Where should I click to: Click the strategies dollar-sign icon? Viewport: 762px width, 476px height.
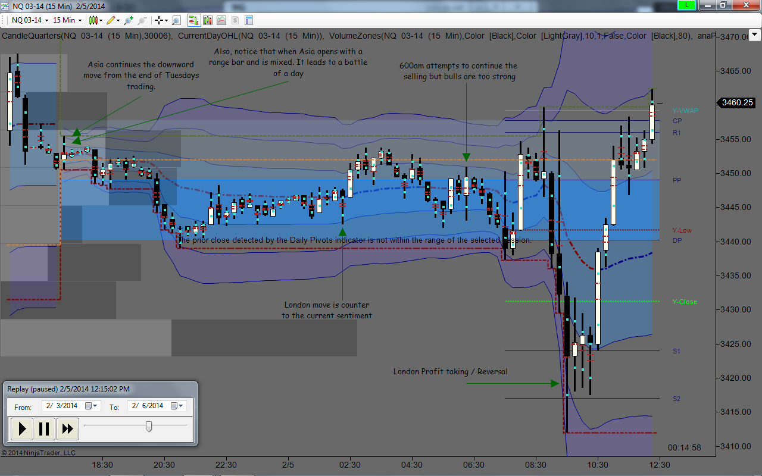point(235,20)
